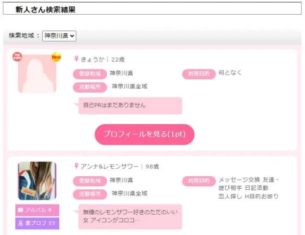Click the 利用目的 tag on アンナ's card
The image size is (305, 235).
199,181
